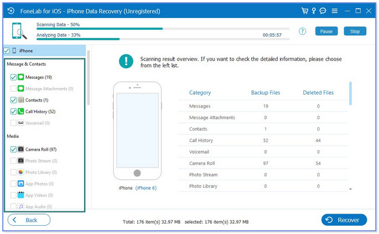This screenshot has width=379, height=234.
Task: Click the selected 176 item(s) status text
Action: (x=216, y=222)
